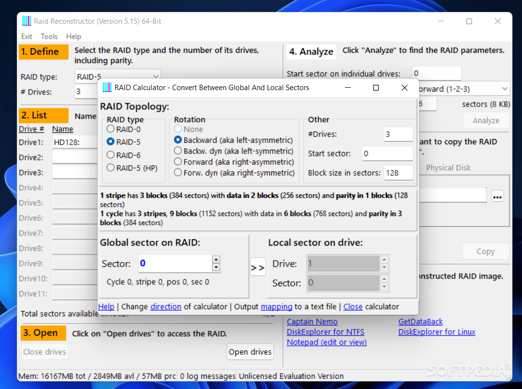Click the Local Sector spinner down arrow
Screen dimensions: 522x389
(384, 287)
